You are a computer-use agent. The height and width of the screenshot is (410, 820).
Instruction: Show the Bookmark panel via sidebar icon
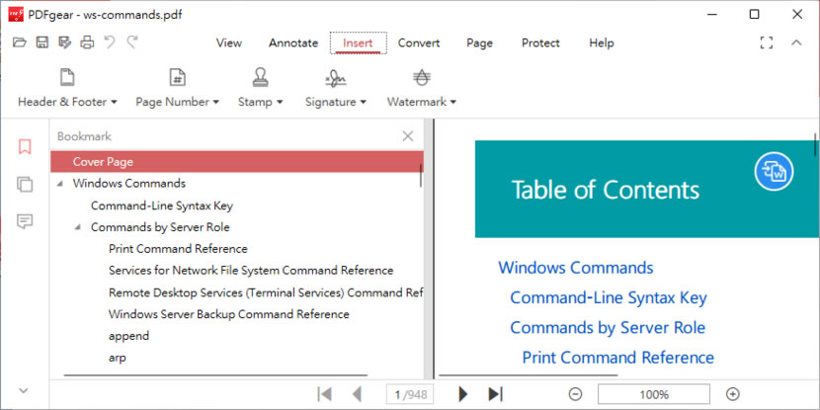tap(25, 147)
